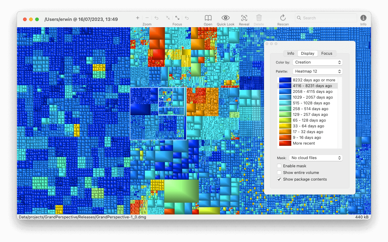Click the Search field in toolbar
Screen dimensions: 388x242
pyautogui.click(x=326, y=18)
